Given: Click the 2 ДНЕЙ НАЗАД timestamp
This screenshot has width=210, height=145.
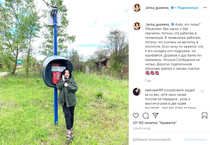Looking at the screenshot, I should coord(142,128).
